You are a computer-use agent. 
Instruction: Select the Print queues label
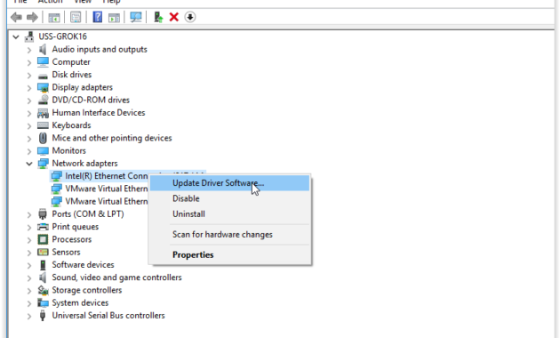click(x=75, y=227)
